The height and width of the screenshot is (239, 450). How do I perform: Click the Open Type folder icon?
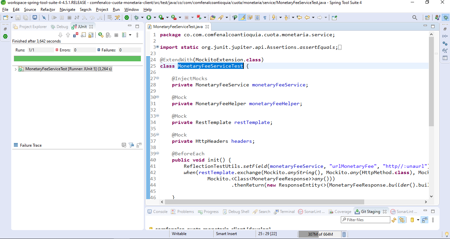(213, 17)
